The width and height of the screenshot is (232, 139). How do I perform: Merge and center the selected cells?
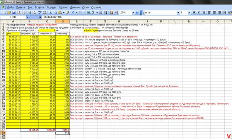click(x=224, y=13)
